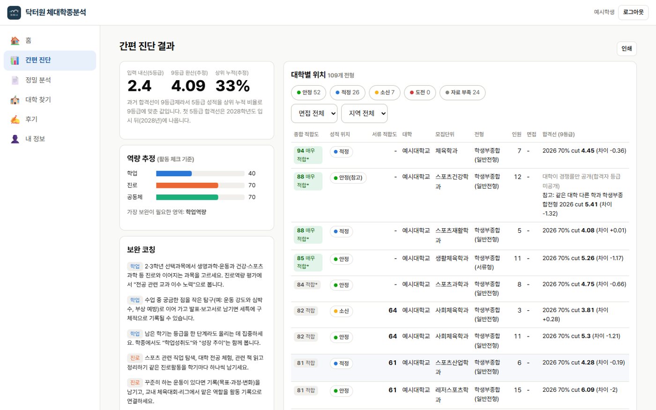Click the 인쇄 print button
656x410 pixels.
[x=626, y=49]
